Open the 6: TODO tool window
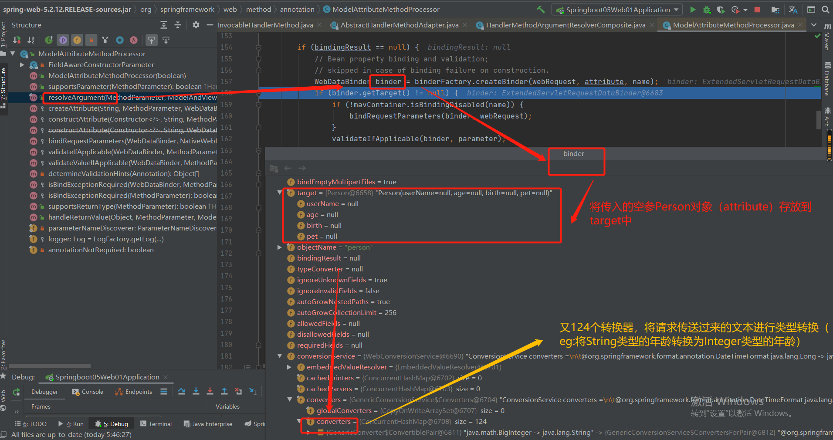This screenshot has height=440, width=833. click(x=30, y=424)
